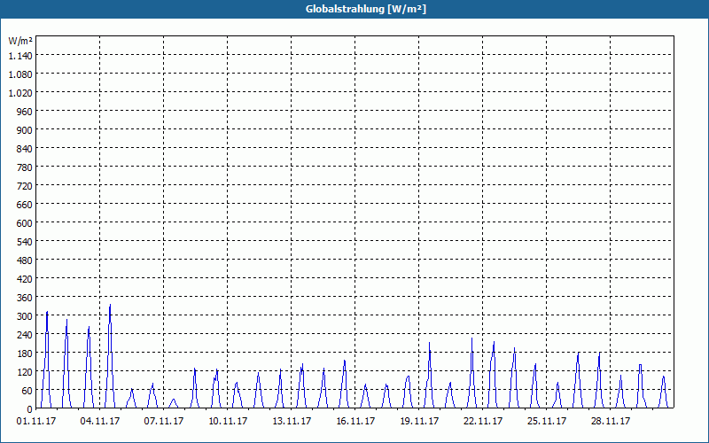The image size is (709, 443).
Task: Click the 300 y-axis label
Action: point(25,316)
